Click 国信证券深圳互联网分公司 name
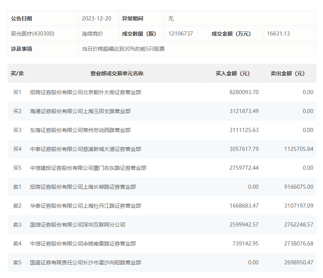This screenshot has width=323, height=278. pyautogui.click(x=77, y=225)
